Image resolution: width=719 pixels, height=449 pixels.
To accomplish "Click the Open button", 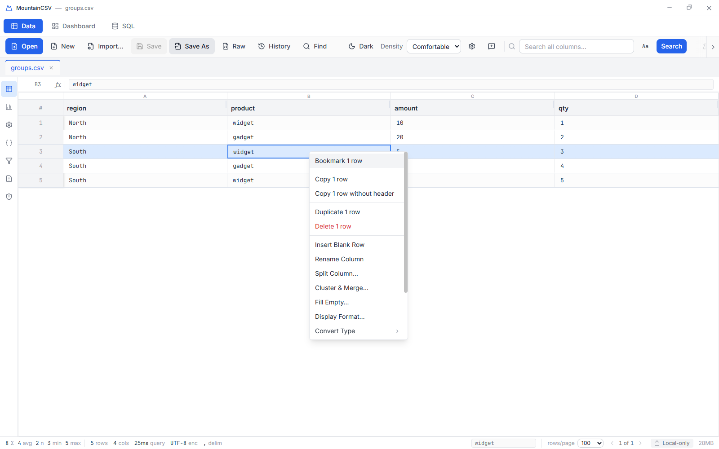I will click(24, 46).
